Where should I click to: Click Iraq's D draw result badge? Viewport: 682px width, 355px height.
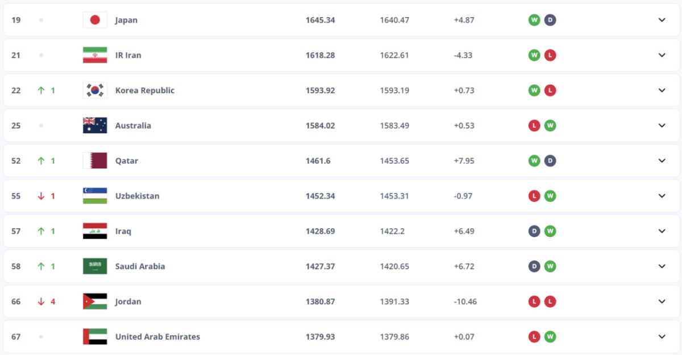click(x=534, y=231)
